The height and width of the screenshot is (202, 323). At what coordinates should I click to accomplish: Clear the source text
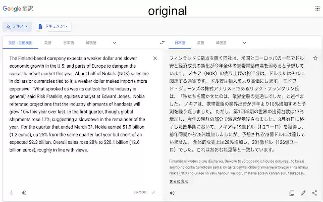155,59
